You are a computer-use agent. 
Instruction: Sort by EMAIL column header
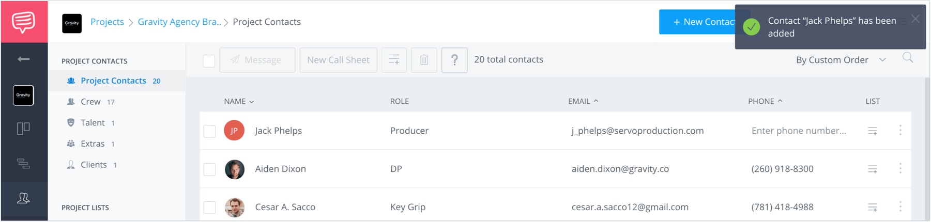(x=583, y=101)
